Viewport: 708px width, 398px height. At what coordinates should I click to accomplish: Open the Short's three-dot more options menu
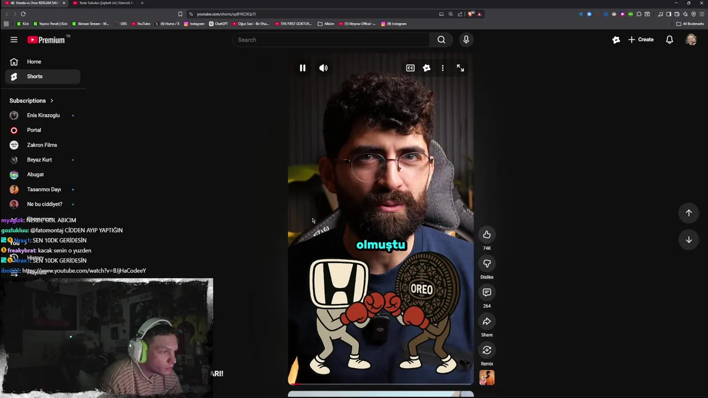click(442, 68)
